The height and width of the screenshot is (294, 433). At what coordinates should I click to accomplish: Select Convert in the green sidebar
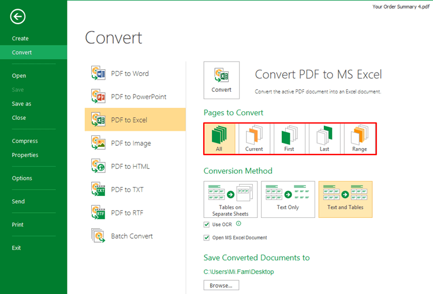pyautogui.click(x=33, y=52)
